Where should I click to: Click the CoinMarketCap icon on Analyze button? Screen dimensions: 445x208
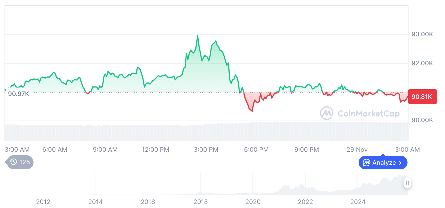pyautogui.click(x=366, y=163)
